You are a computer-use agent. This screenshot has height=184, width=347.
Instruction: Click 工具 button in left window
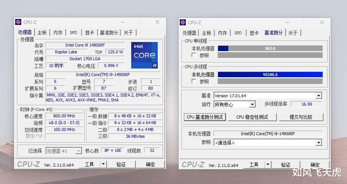point(89,164)
